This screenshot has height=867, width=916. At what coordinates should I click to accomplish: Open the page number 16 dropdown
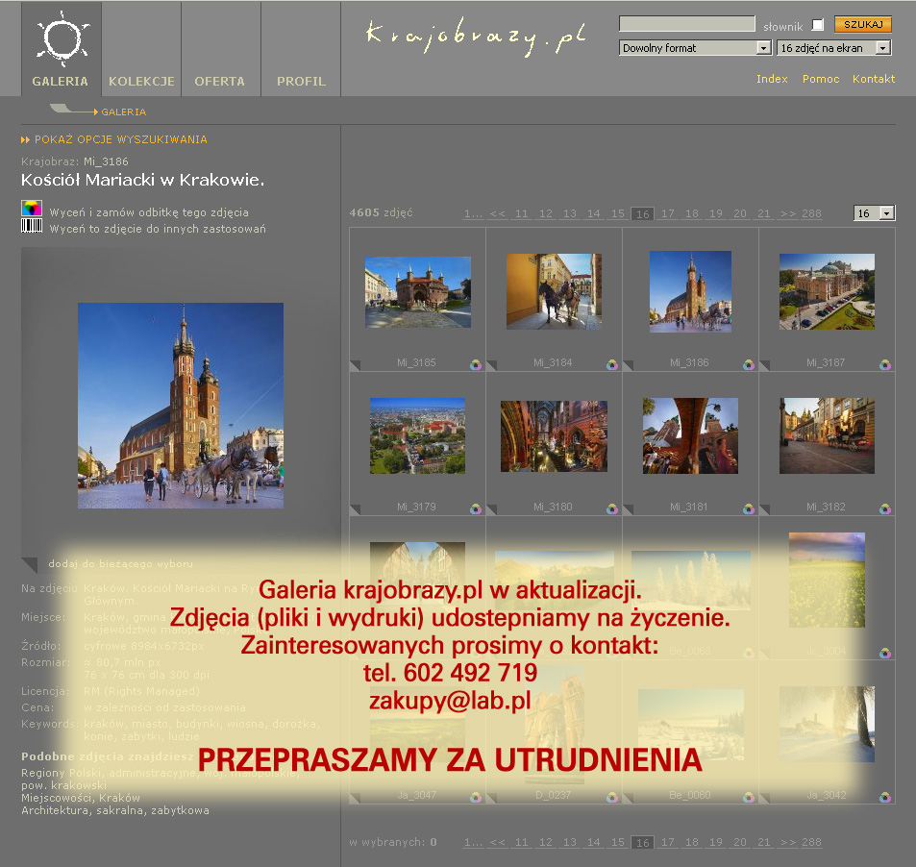874,213
